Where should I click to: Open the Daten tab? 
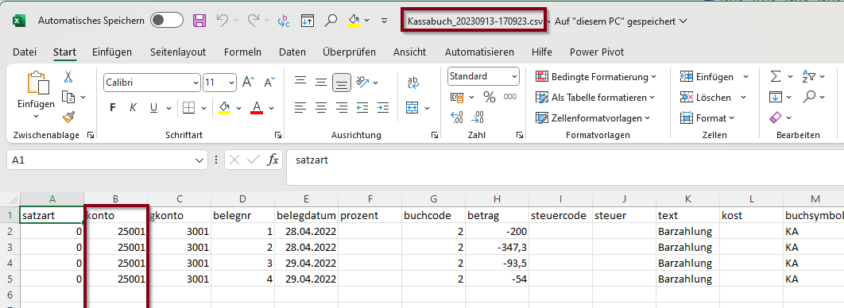click(292, 52)
